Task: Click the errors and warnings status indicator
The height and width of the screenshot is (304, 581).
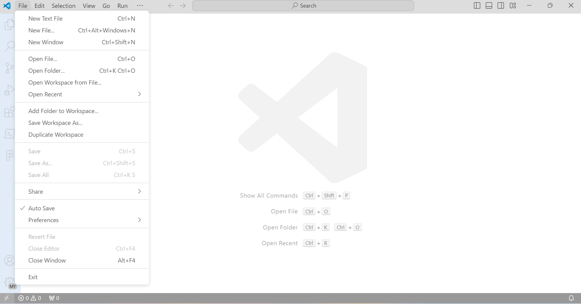Action: pyautogui.click(x=30, y=298)
